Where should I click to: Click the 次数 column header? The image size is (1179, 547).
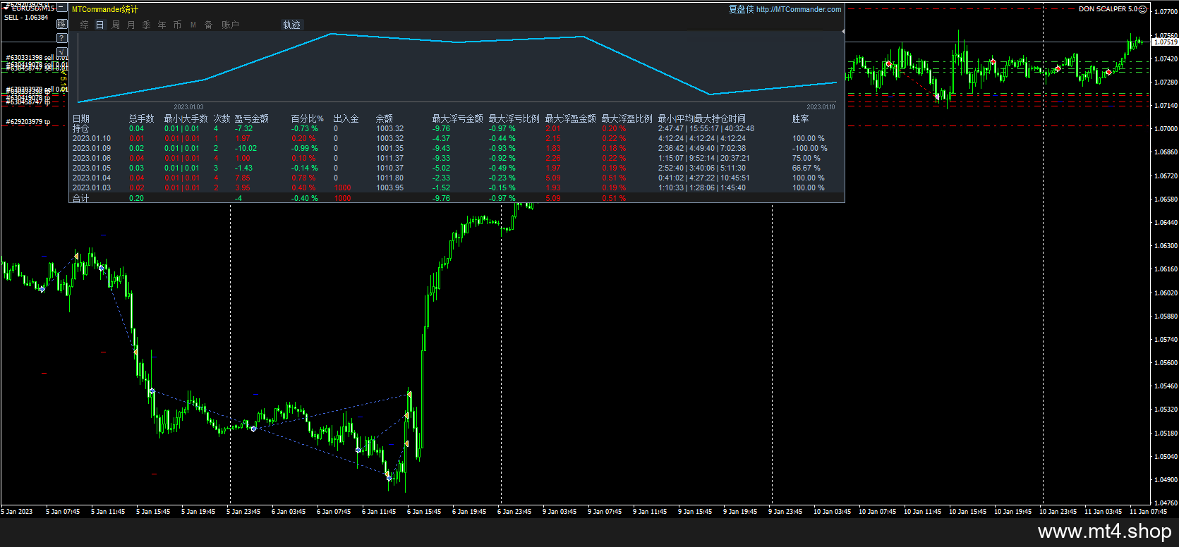point(222,118)
